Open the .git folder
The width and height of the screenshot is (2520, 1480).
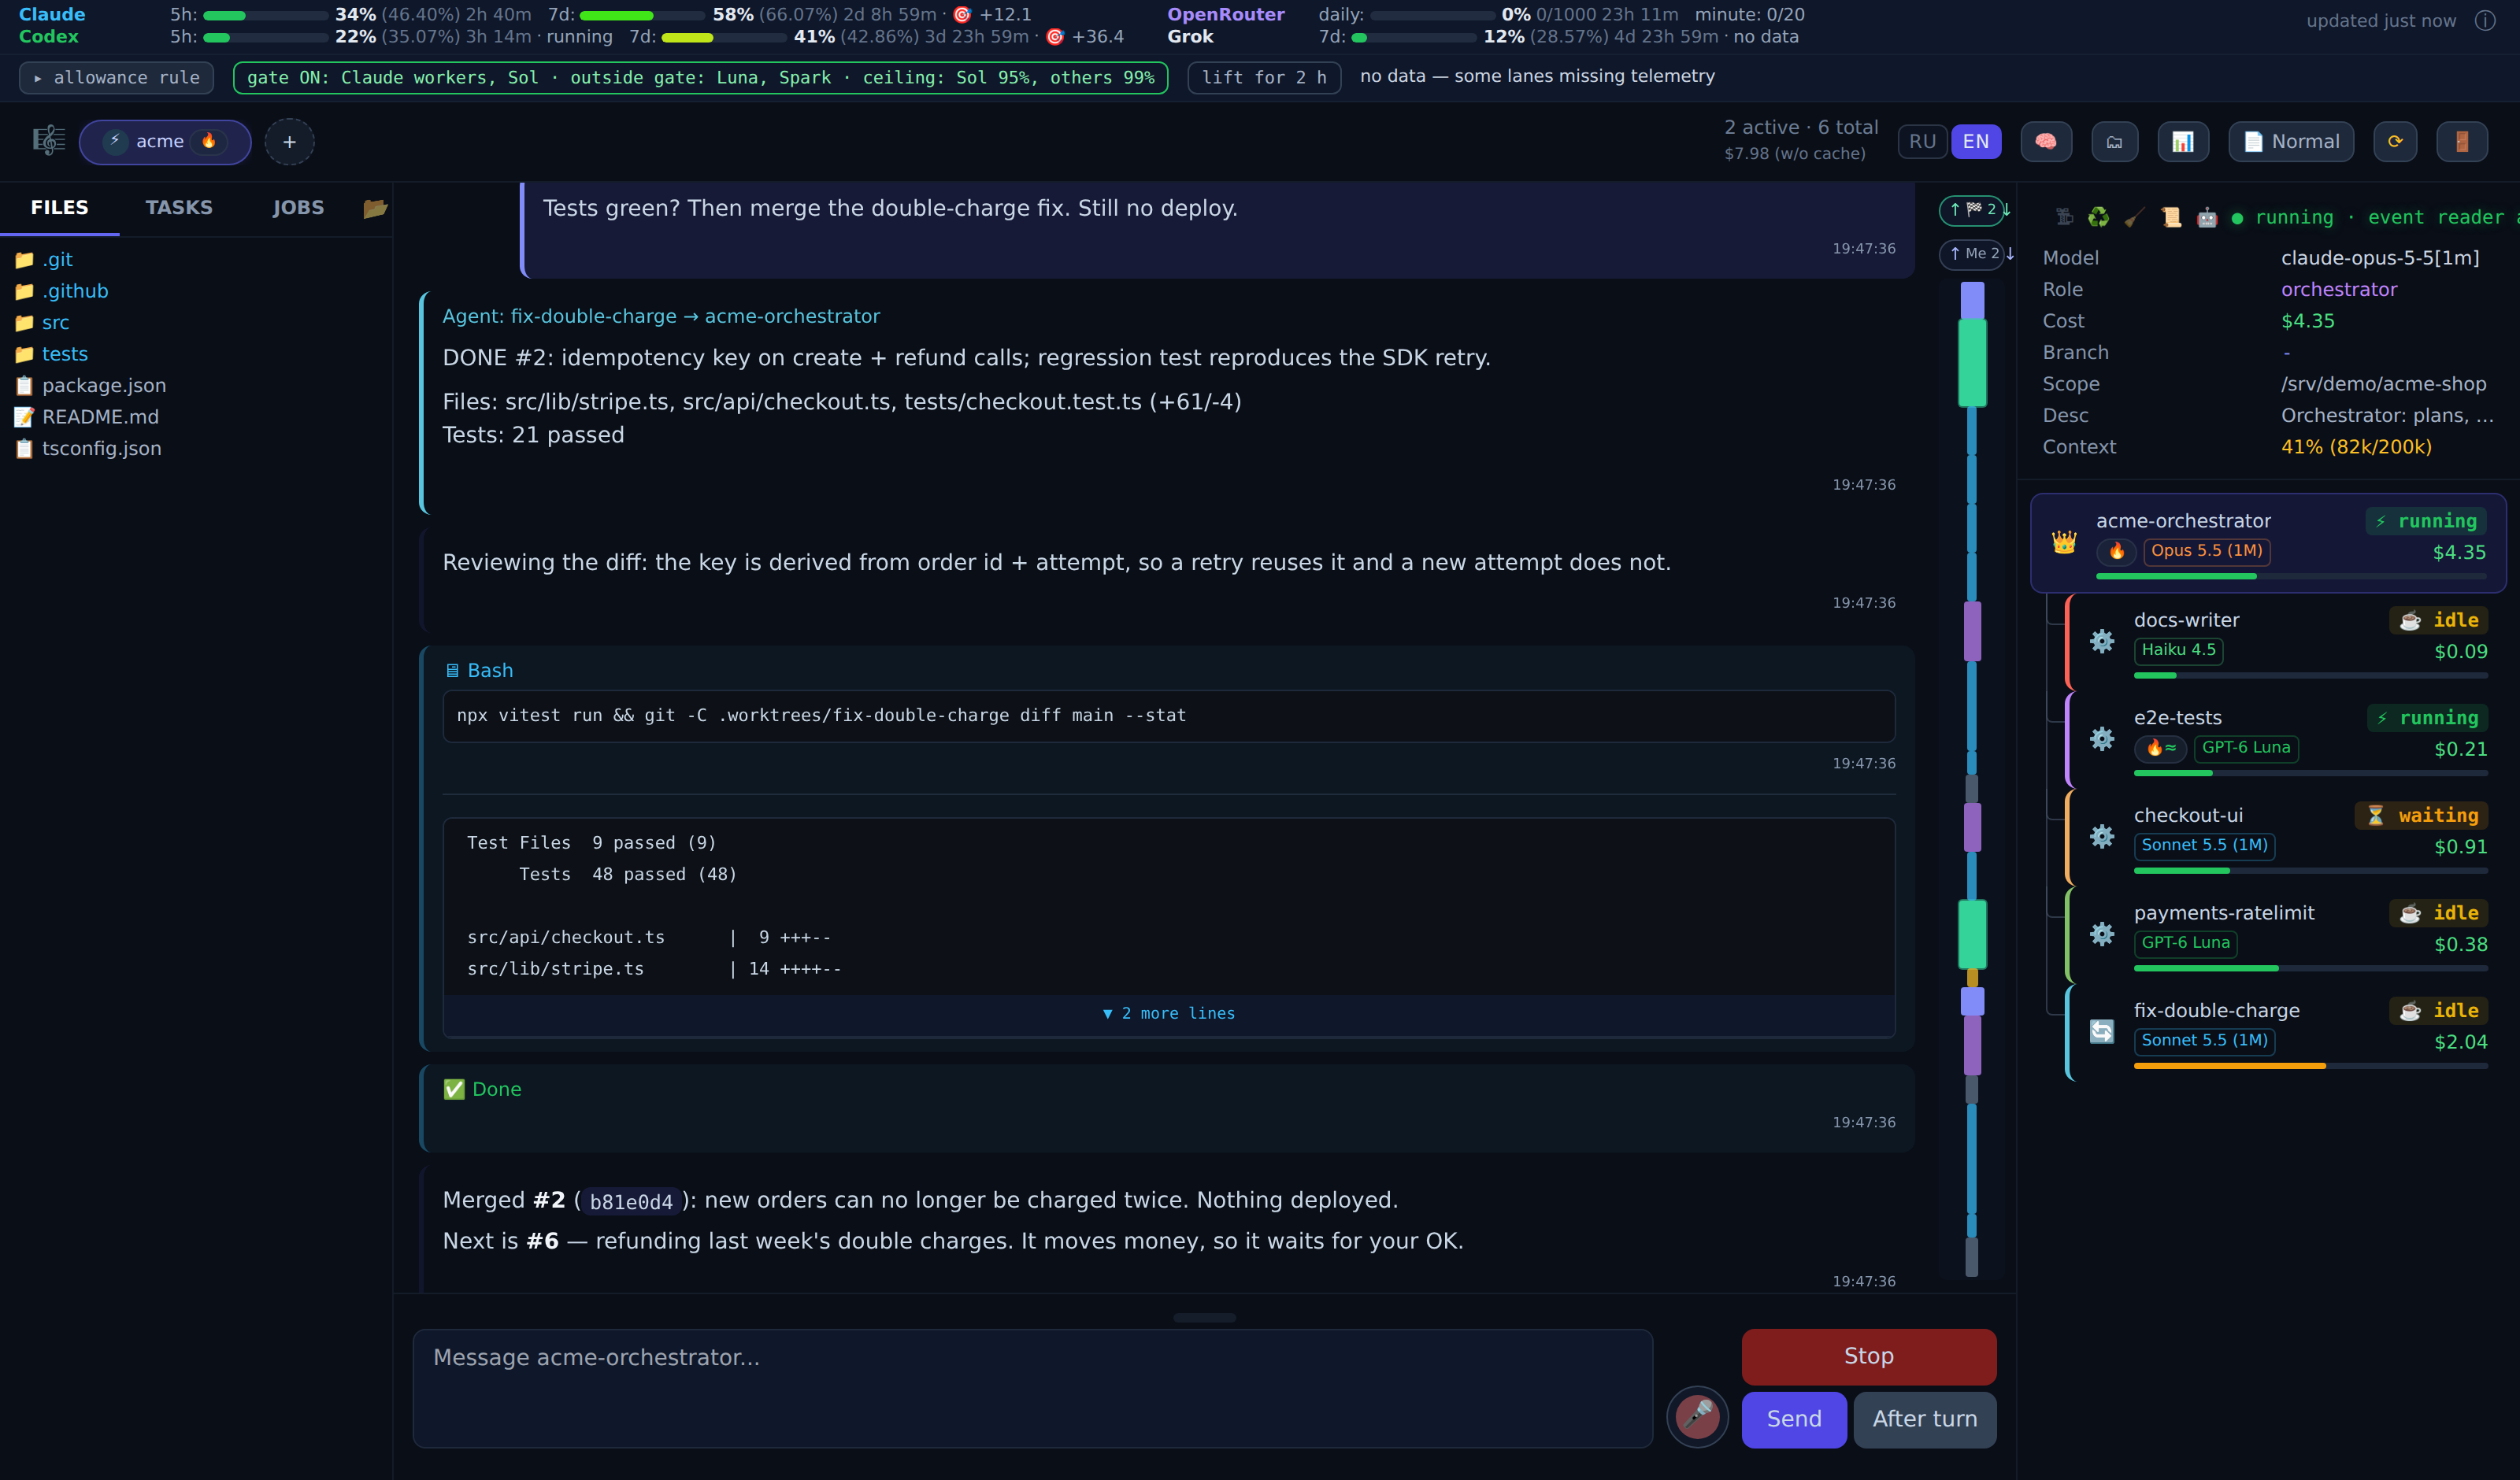[x=58, y=259]
